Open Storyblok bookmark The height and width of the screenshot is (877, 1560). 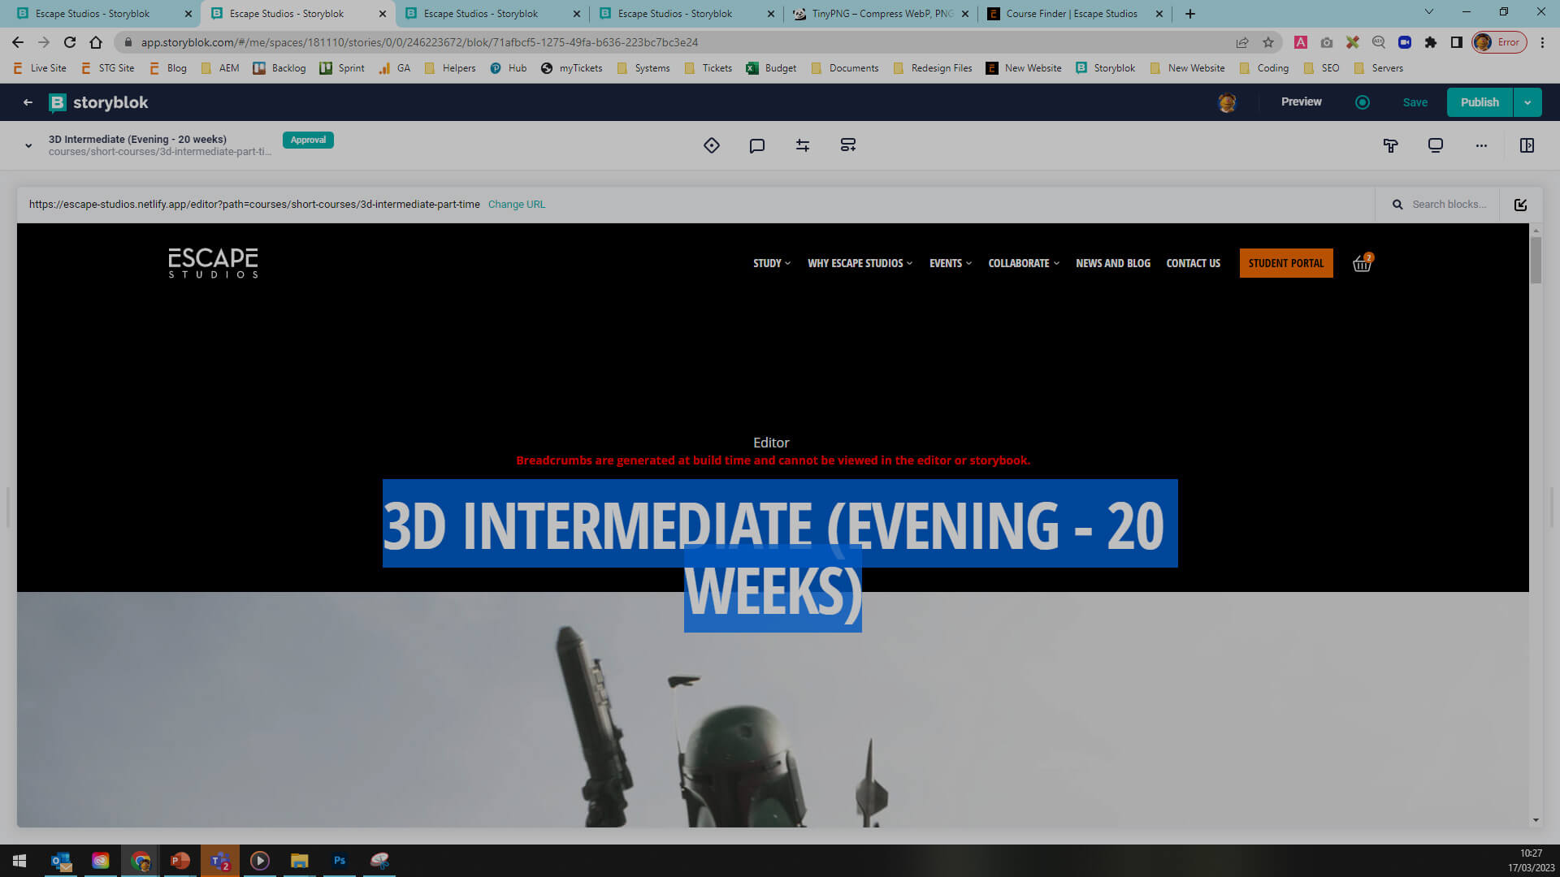1105,68
